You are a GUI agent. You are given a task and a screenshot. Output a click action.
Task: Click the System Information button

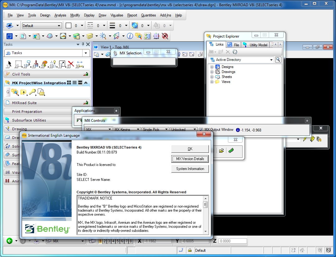(190, 169)
